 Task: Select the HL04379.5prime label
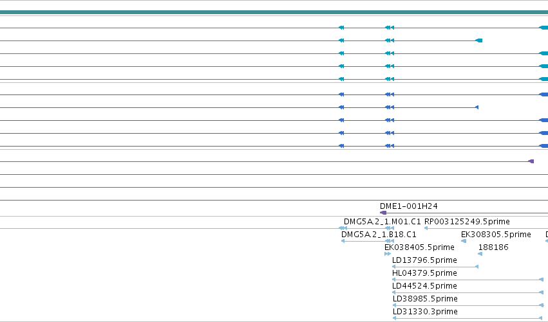[424, 273]
